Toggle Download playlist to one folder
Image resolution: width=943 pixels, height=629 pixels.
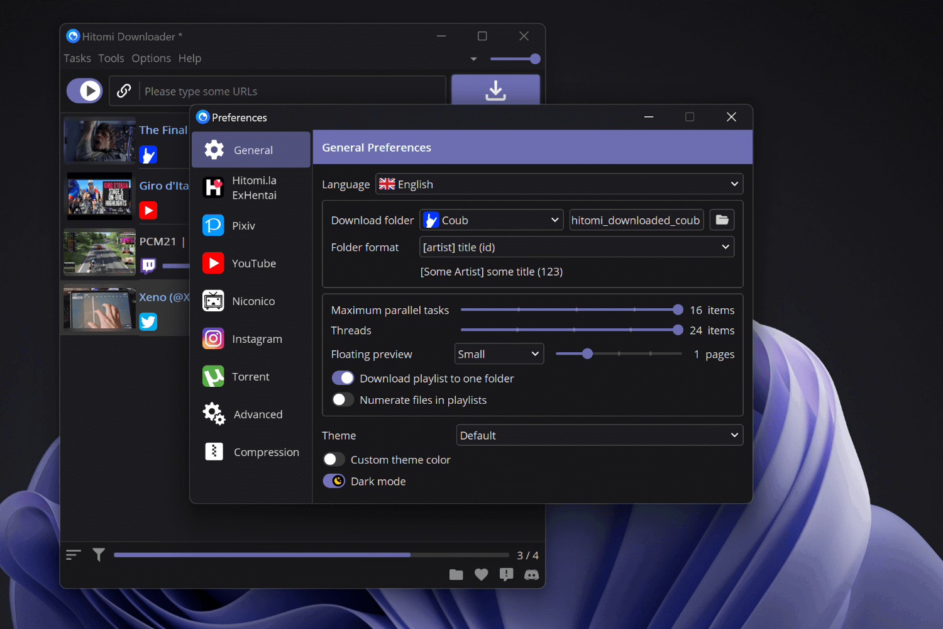coord(343,378)
